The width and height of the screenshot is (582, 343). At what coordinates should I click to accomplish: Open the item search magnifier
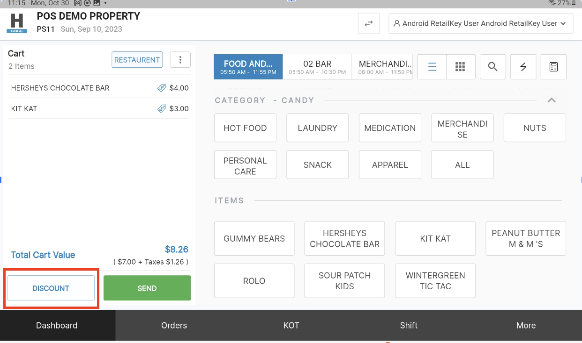coord(492,67)
